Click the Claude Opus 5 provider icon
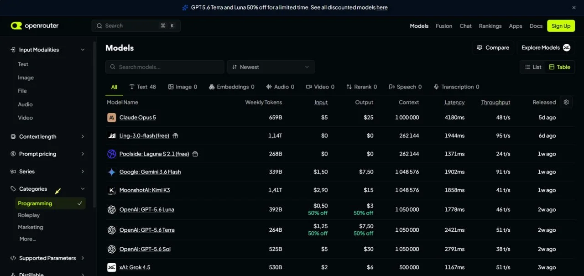The height and width of the screenshot is (276, 584). (112, 118)
